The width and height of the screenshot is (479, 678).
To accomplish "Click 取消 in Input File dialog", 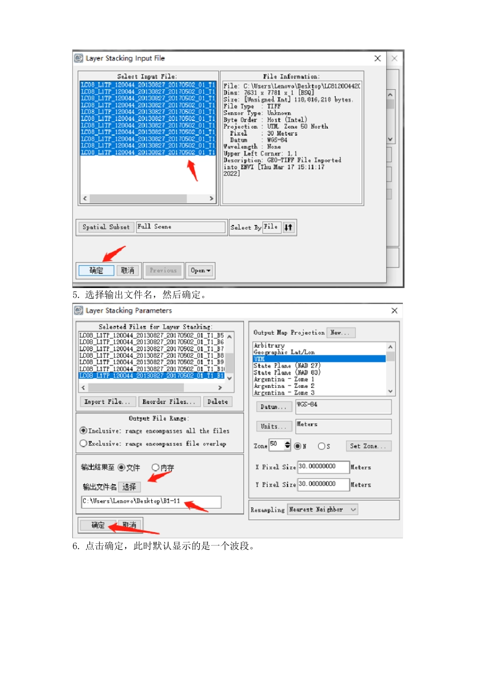I will click(x=128, y=270).
